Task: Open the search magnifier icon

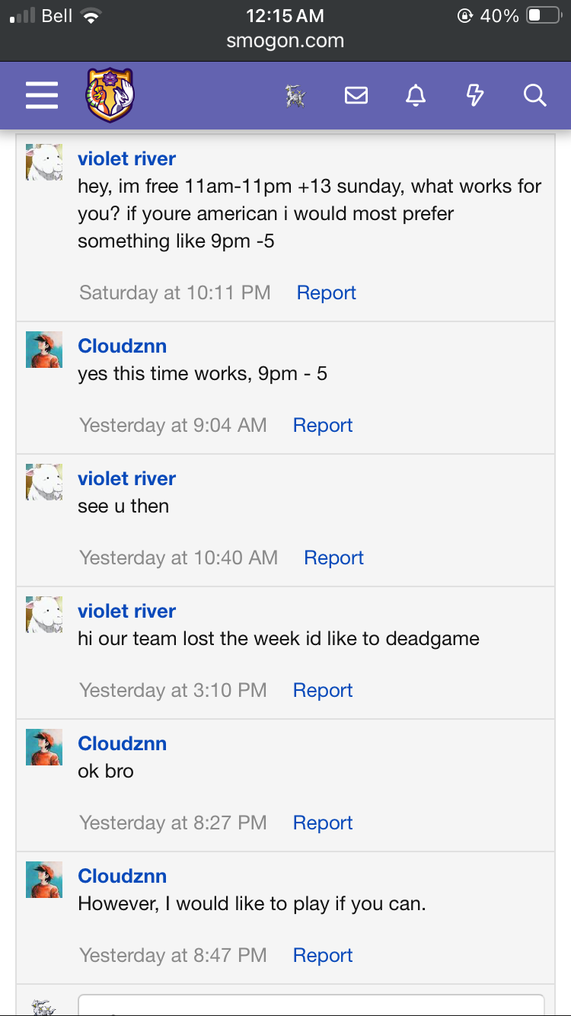Action: click(534, 95)
